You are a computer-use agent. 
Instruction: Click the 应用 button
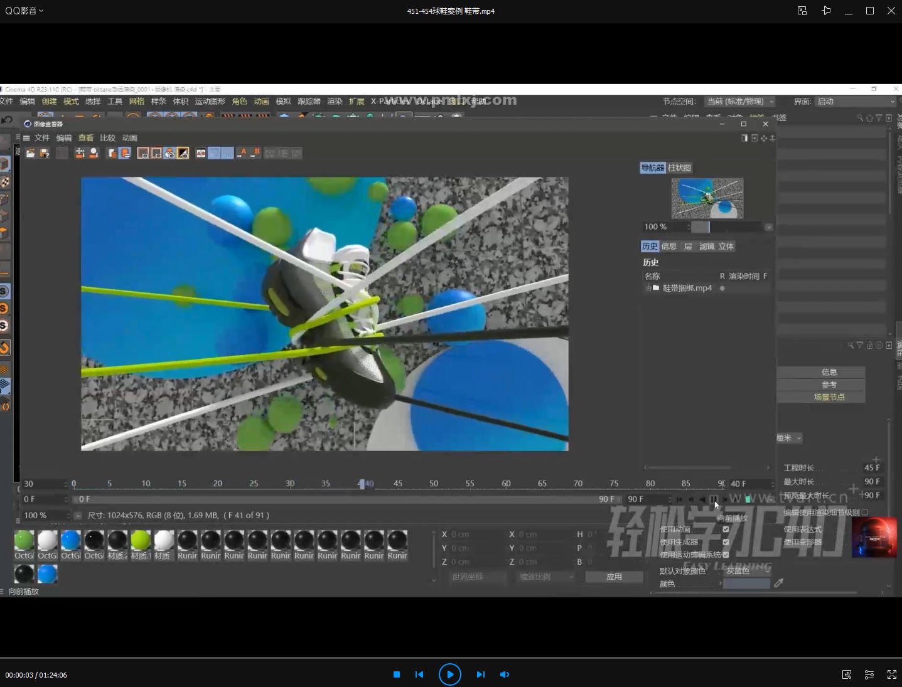click(613, 577)
